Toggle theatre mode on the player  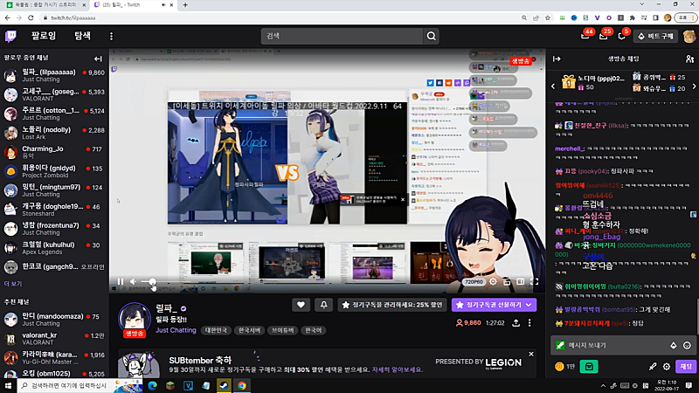point(520,281)
